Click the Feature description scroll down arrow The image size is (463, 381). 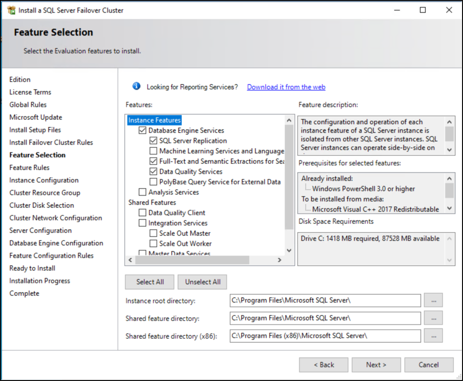point(449,150)
